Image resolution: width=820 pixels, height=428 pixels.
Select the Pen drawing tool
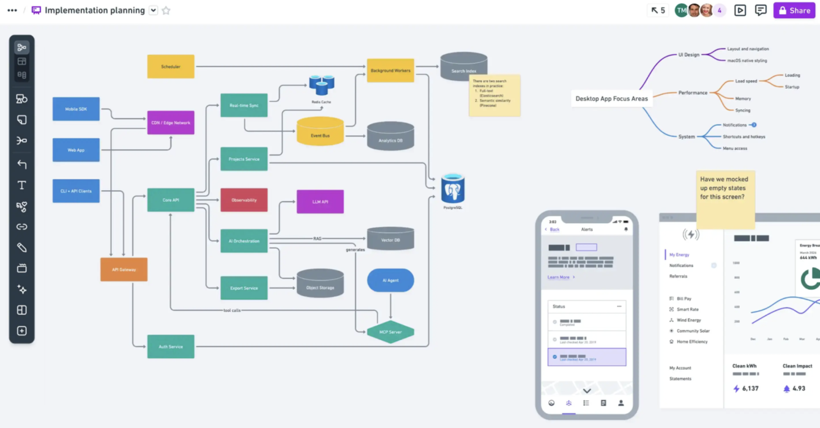(x=22, y=248)
